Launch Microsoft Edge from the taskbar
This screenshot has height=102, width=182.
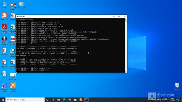coord(64,100)
